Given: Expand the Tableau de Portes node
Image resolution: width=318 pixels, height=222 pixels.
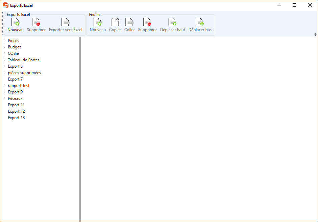Looking at the screenshot, I should 4,60.
